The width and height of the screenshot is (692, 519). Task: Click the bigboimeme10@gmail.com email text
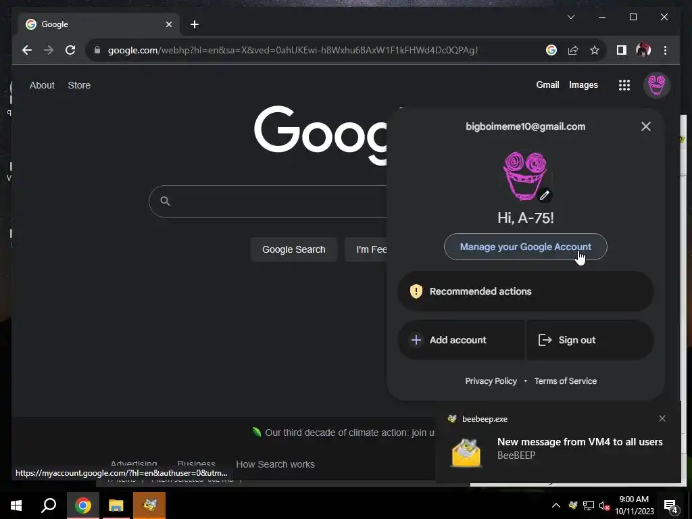click(525, 126)
